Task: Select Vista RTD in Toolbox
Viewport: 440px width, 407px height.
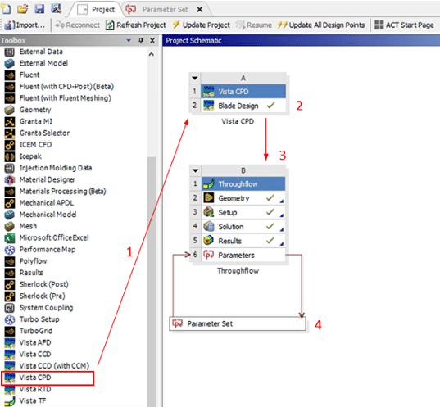Action: pos(28,390)
